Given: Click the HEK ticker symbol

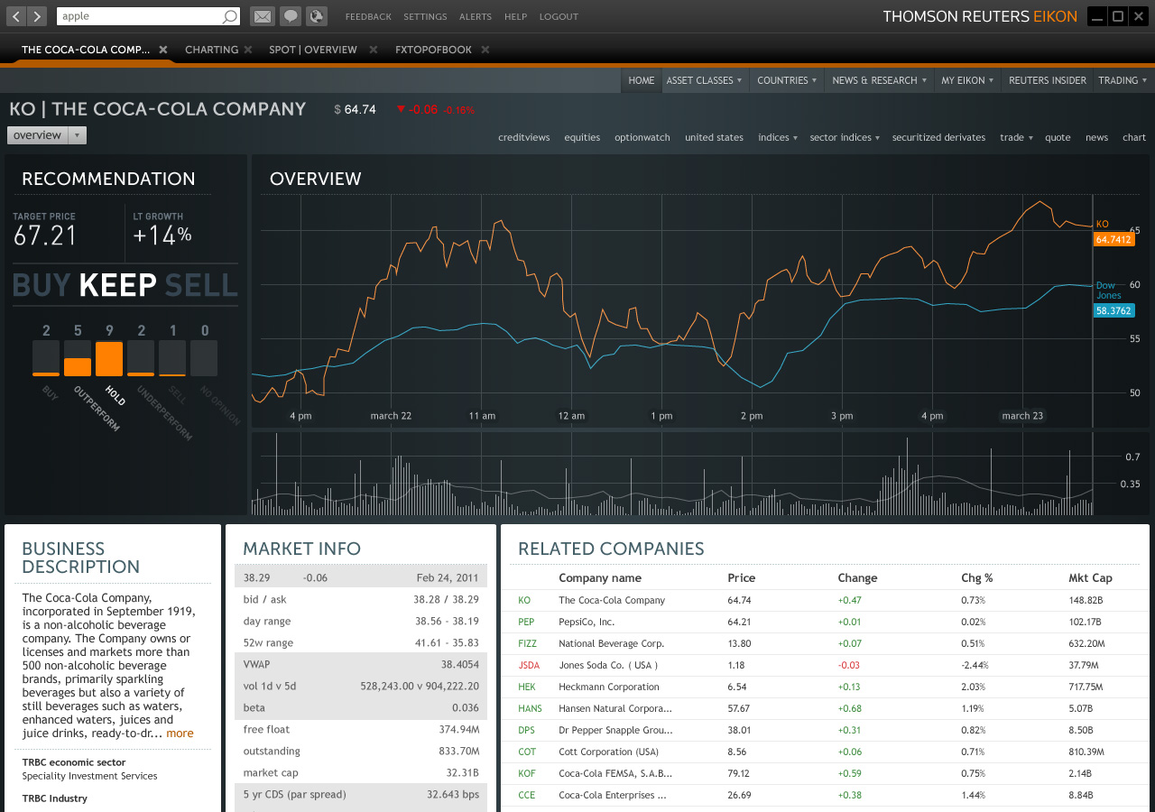Looking at the screenshot, I should (x=527, y=687).
